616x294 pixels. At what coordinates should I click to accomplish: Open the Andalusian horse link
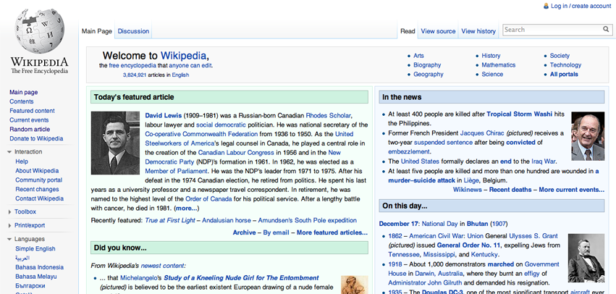(x=227, y=220)
